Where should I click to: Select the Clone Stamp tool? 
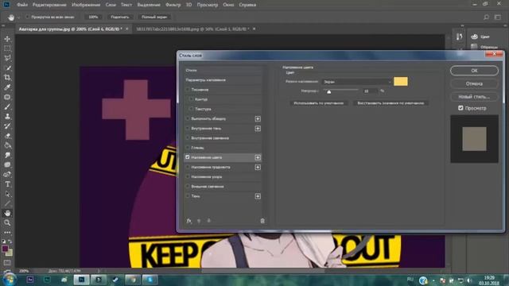point(7,117)
